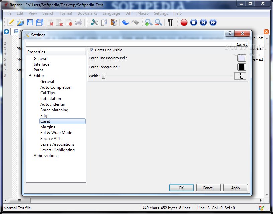
Task: Close the current document toolbar icon
Action: click(x=50, y=22)
